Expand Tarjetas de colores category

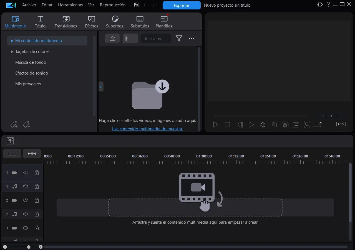[x=12, y=52]
